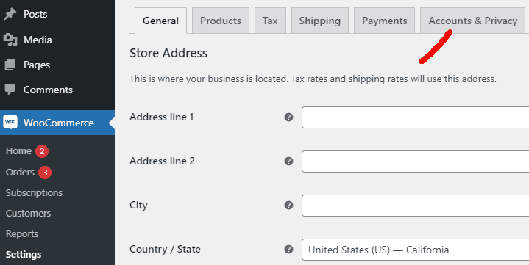Go to Customers in the sidebar
529x265 pixels.
(x=29, y=213)
